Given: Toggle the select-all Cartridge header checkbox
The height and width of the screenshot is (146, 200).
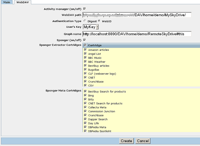Looking at the screenshot, I should click(x=85, y=45).
